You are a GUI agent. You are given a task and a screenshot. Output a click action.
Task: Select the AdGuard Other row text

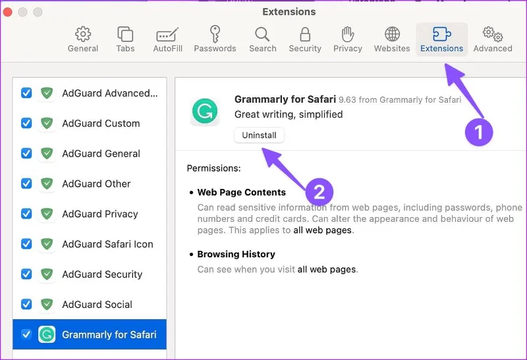tap(96, 184)
